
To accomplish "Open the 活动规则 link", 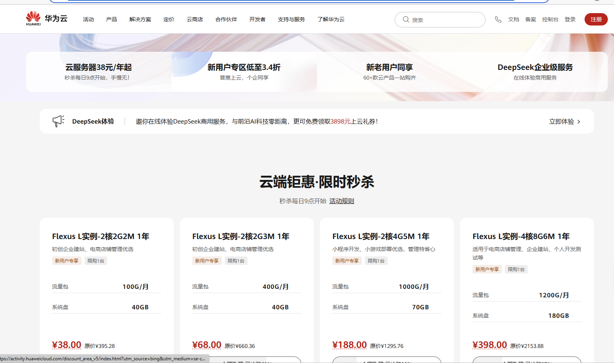I will [x=342, y=201].
